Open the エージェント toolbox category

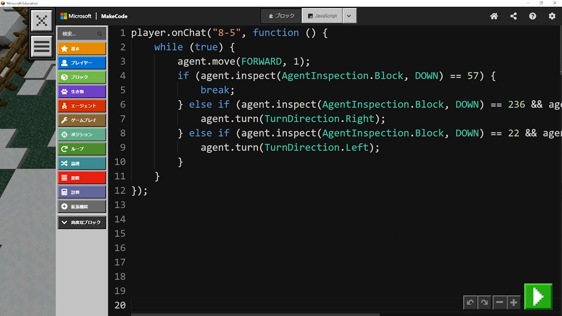(x=82, y=106)
